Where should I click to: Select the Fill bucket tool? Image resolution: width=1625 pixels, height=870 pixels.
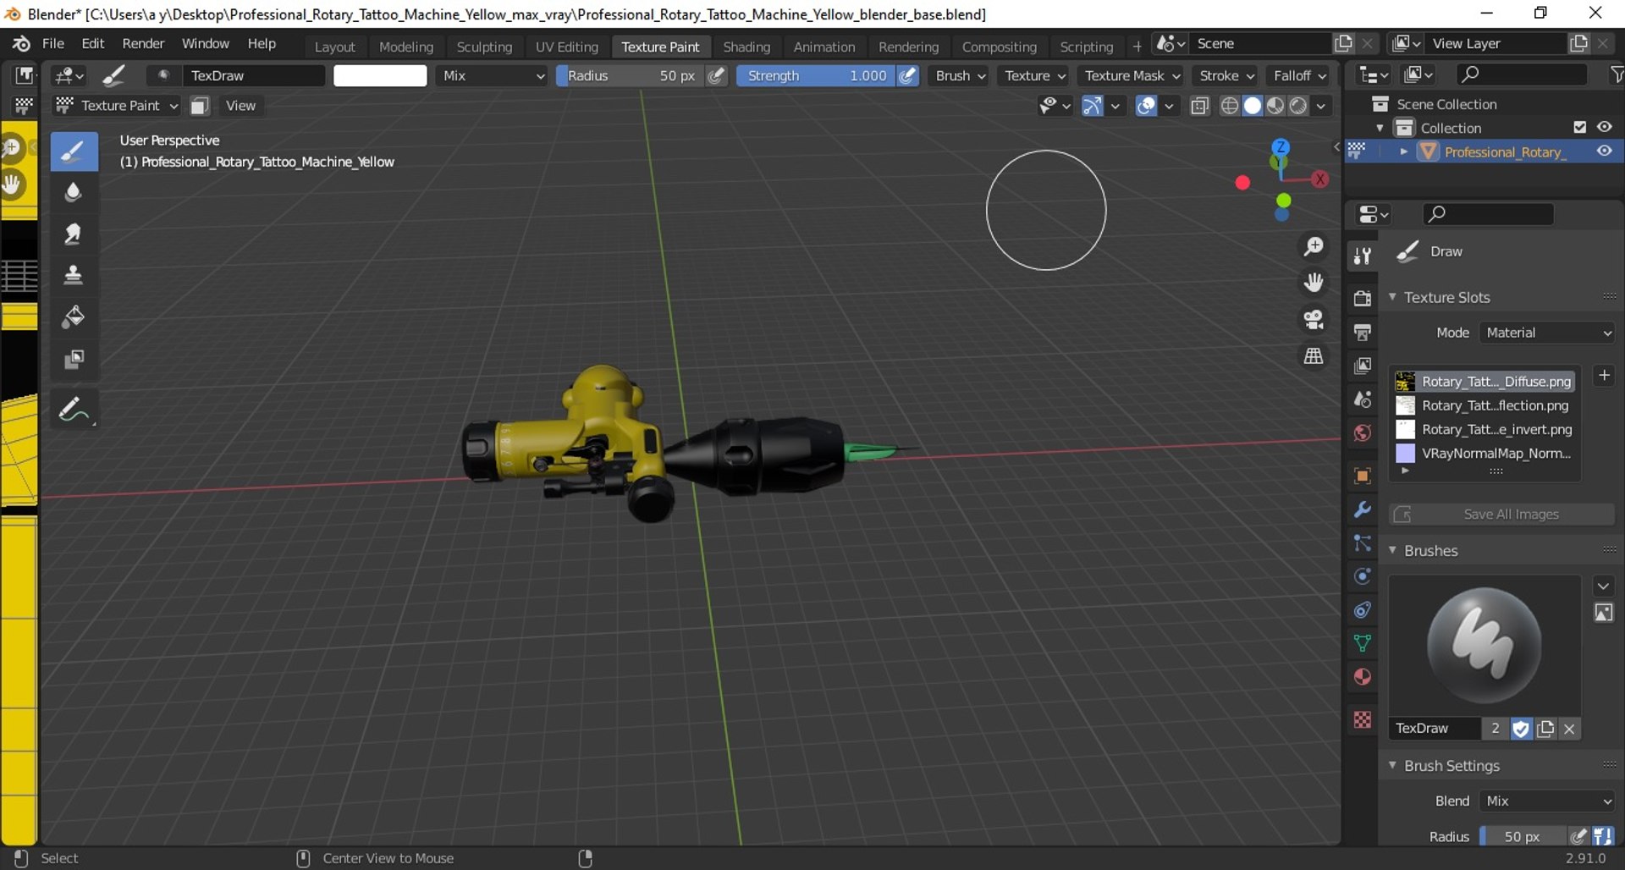click(x=74, y=317)
